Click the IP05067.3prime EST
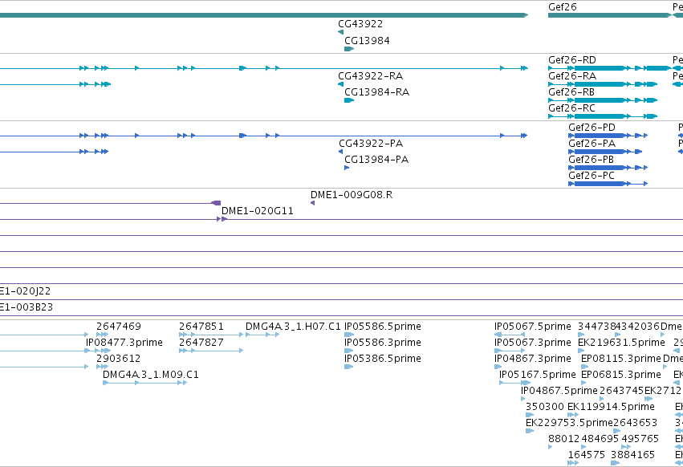 509,351
